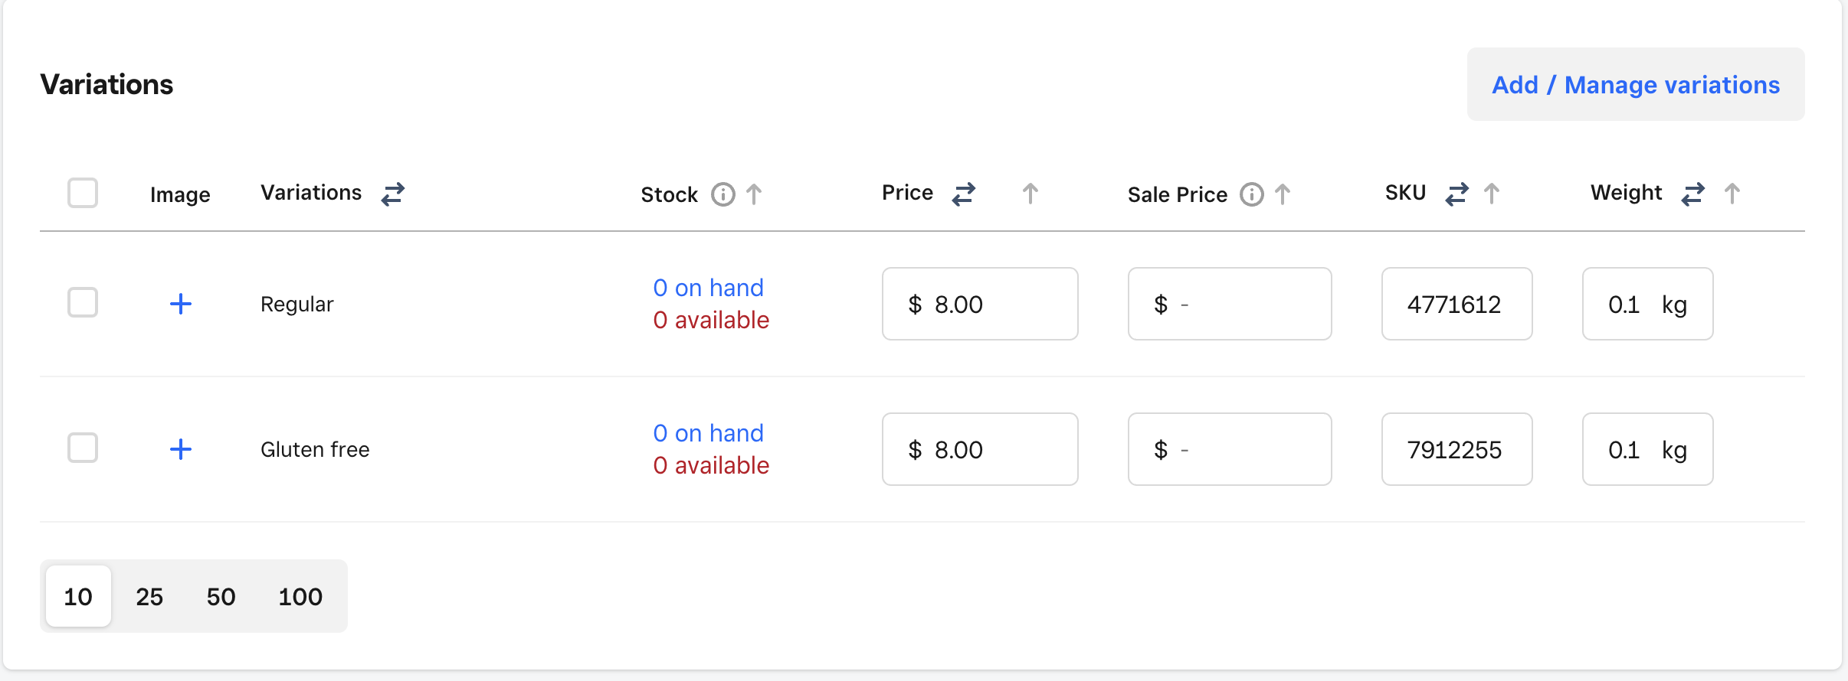
Task: Show 25 rows per page
Action: coord(149,596)
